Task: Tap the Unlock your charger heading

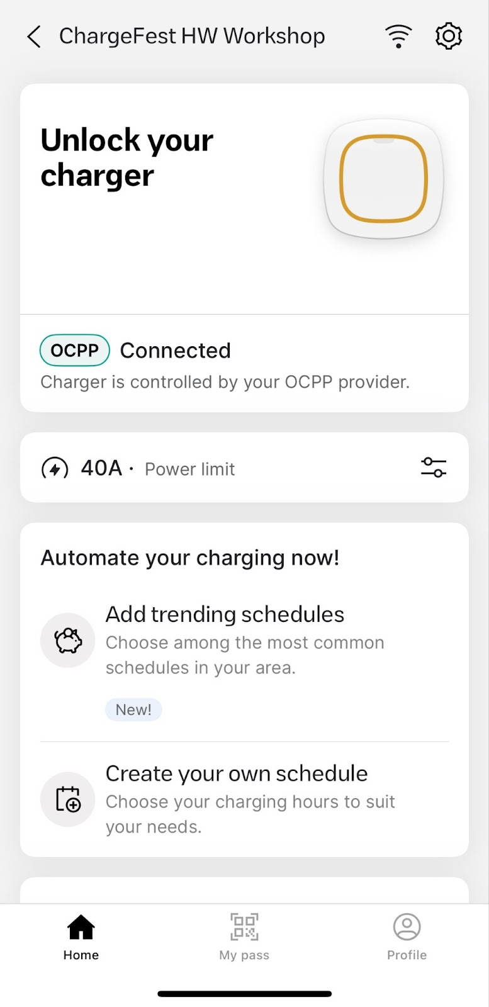Action: pyautogui.click(x=127, y=157)
